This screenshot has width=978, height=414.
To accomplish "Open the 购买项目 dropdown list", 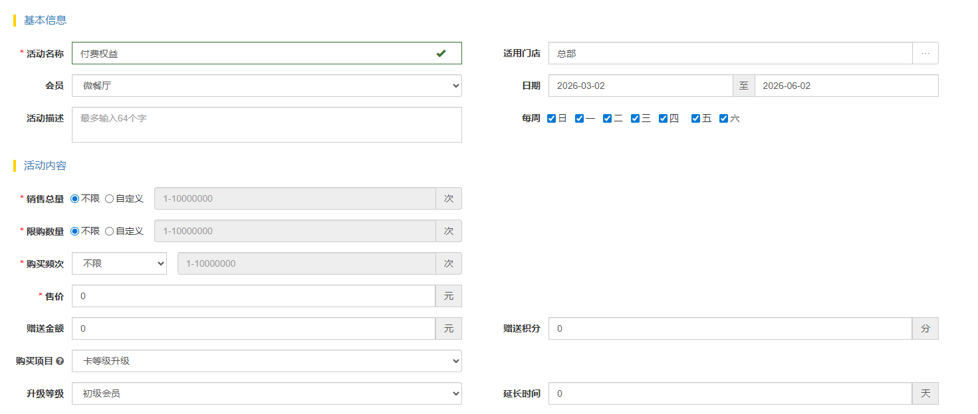I will click(266, 361).
